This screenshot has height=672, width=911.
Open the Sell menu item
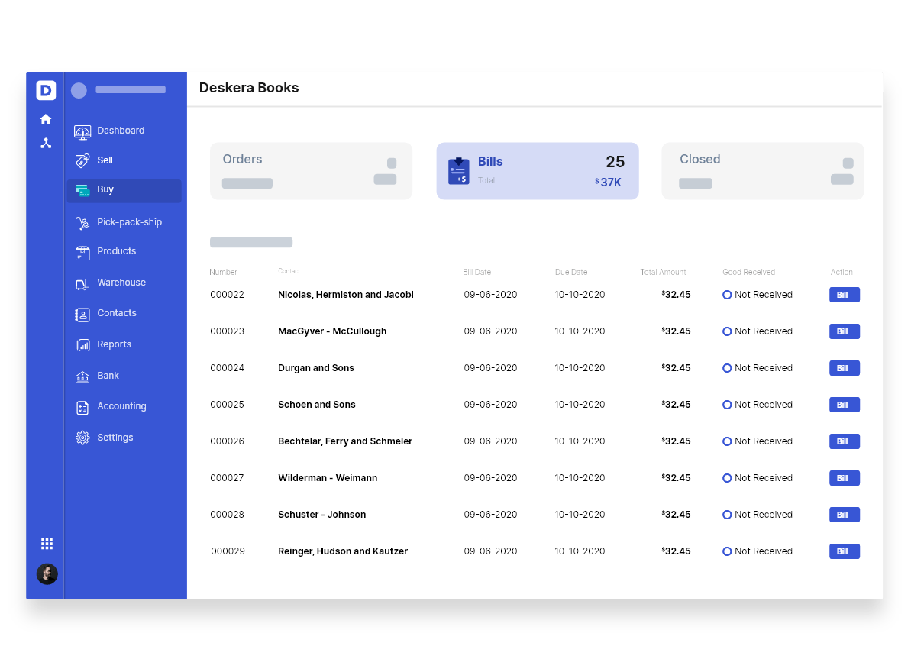pyautogui.click(x=105, y=160)
